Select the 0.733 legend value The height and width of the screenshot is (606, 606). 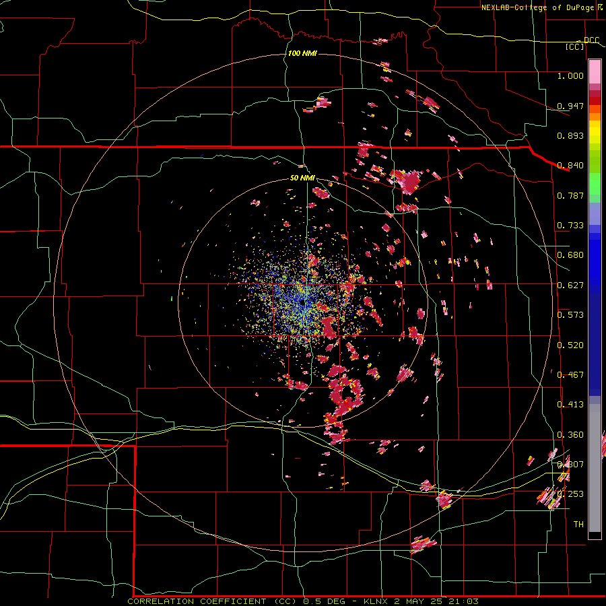tap(570, 226)
